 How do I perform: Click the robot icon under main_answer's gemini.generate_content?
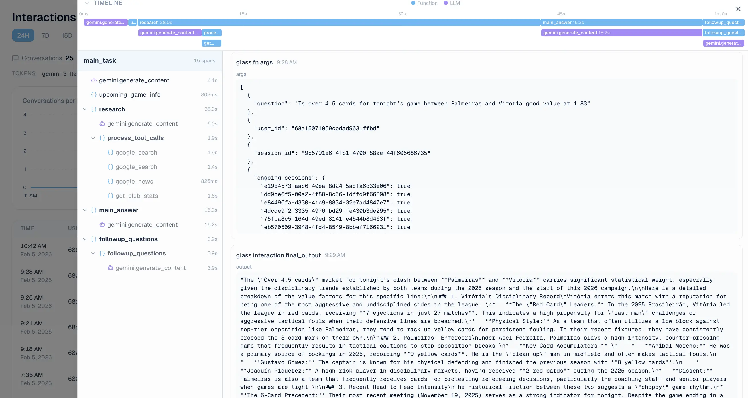[102, 224]
